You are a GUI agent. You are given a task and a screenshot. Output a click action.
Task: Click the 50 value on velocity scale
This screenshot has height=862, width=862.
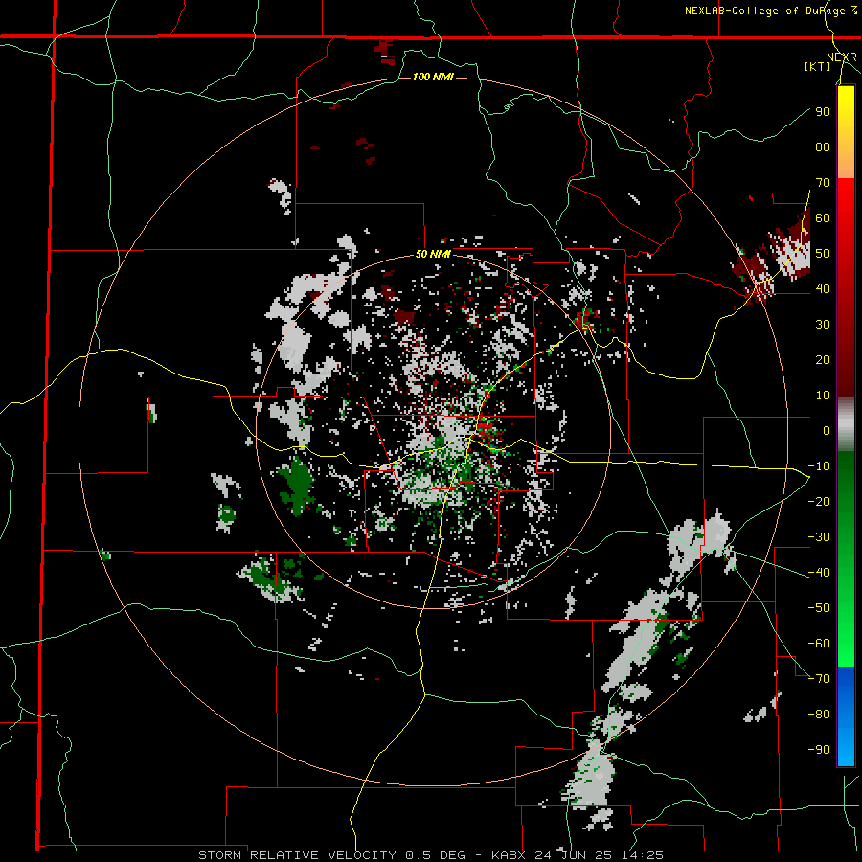point(823,254)
